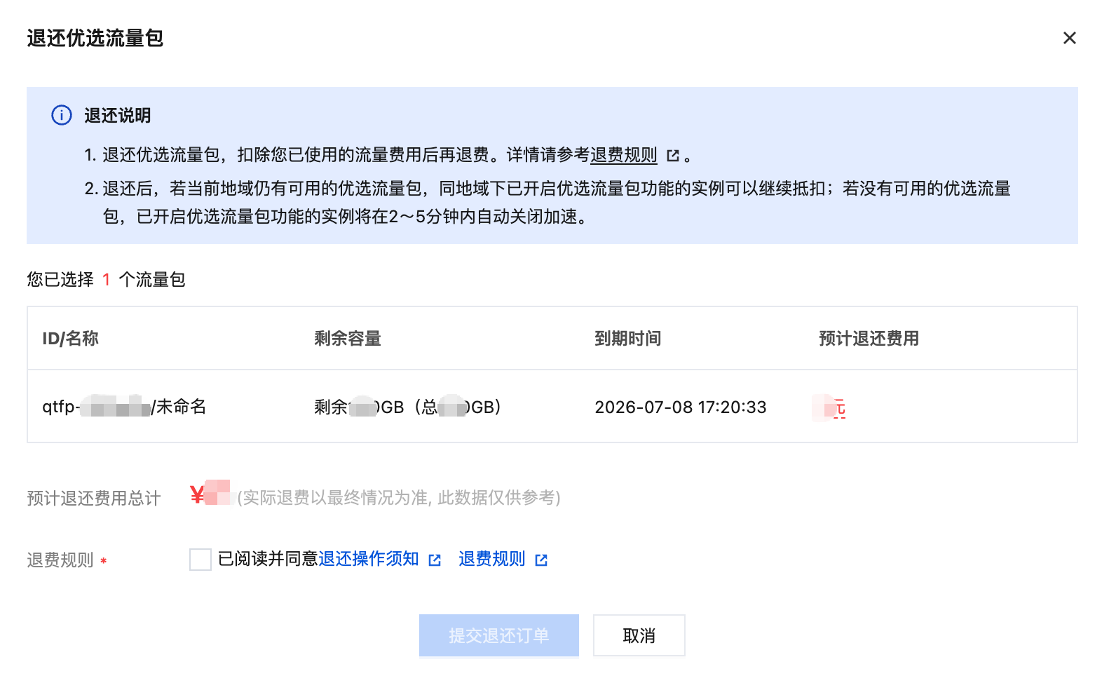Click the 预计退还费用总计 label
This screenshot has width=1109, height=683.
point(94,498)
